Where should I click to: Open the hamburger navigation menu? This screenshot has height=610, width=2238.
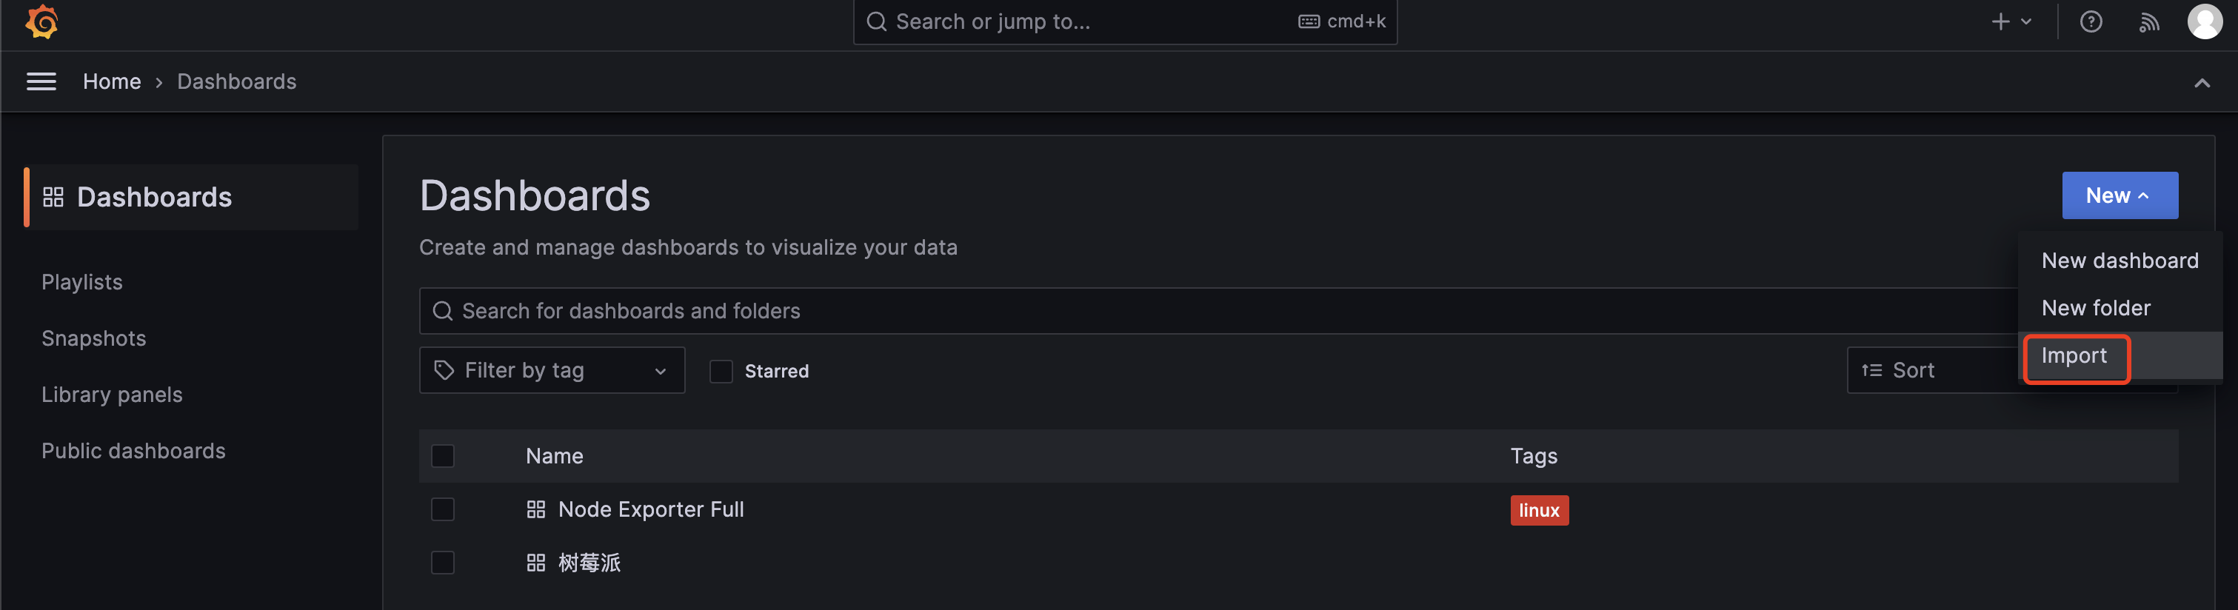pyautogui.click(x=41, y=81)
